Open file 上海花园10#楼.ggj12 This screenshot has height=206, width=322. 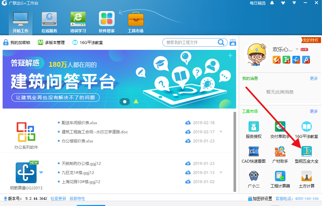point(81,182)
